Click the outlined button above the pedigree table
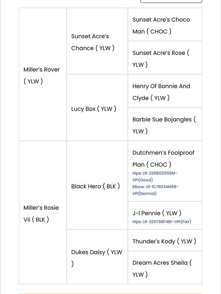 171,1
